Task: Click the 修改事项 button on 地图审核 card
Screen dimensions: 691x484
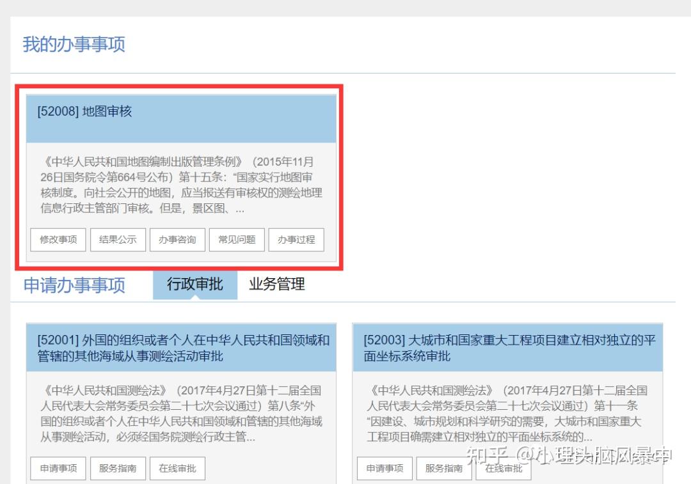Action: [x=58, y=240]
